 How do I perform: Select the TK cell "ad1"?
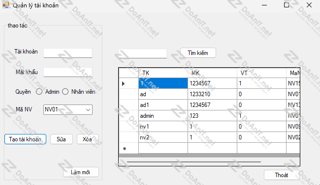pyautogui.click(x=163, y=105)
